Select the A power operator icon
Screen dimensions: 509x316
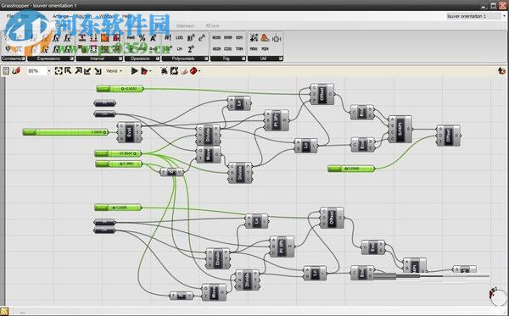[153, 38]
